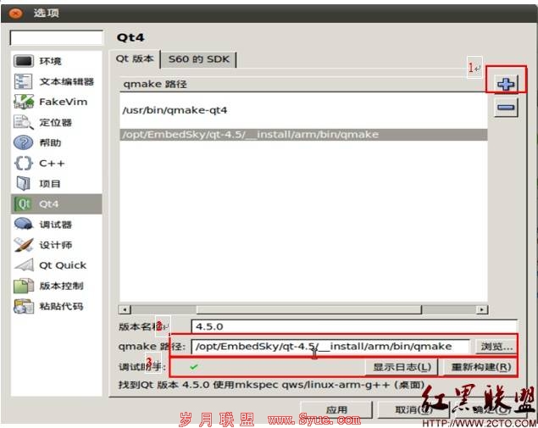
Task: Click the 显示日志(L) button
Action: 402,367
